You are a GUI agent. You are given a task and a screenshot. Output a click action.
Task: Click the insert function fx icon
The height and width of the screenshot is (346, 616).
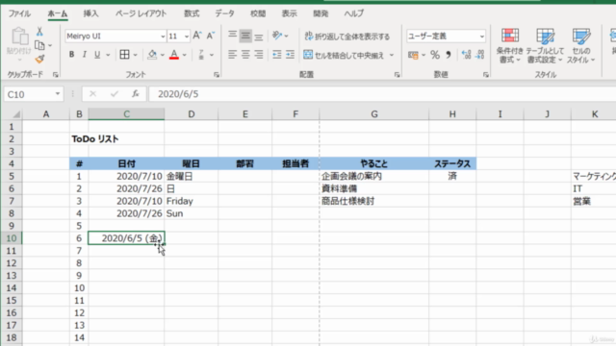136,94
